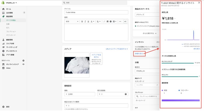Viewport: 204px width, 111px height.
Task: Select コレクション submenu item in sidebar
Action: pos(11,31)
